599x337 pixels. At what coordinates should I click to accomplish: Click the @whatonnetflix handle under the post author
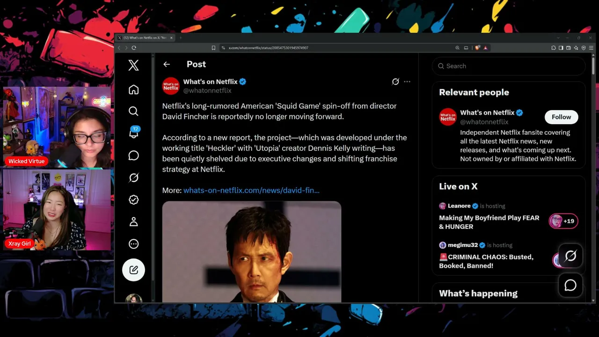pos(207,90)
